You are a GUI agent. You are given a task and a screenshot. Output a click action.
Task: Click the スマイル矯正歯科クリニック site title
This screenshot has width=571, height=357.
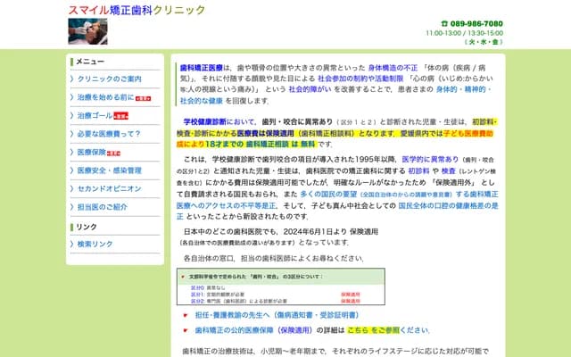[137, 10]
